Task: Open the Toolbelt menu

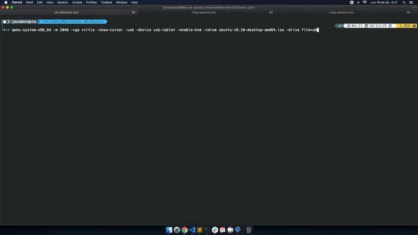Action: pyautogui.click(x=106, y=3)
